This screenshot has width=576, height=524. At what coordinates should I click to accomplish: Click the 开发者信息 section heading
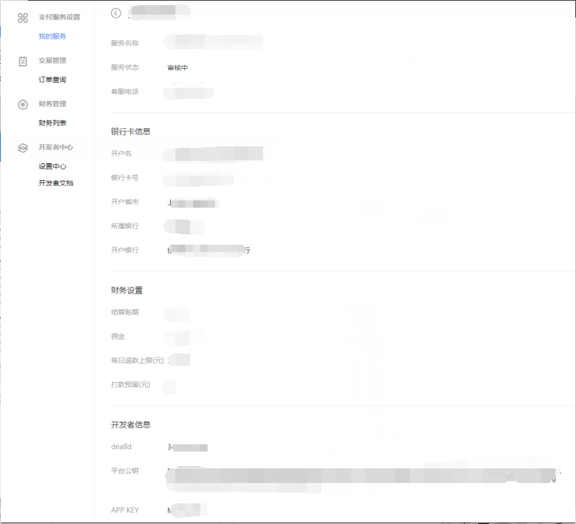(x=131, y=425)
